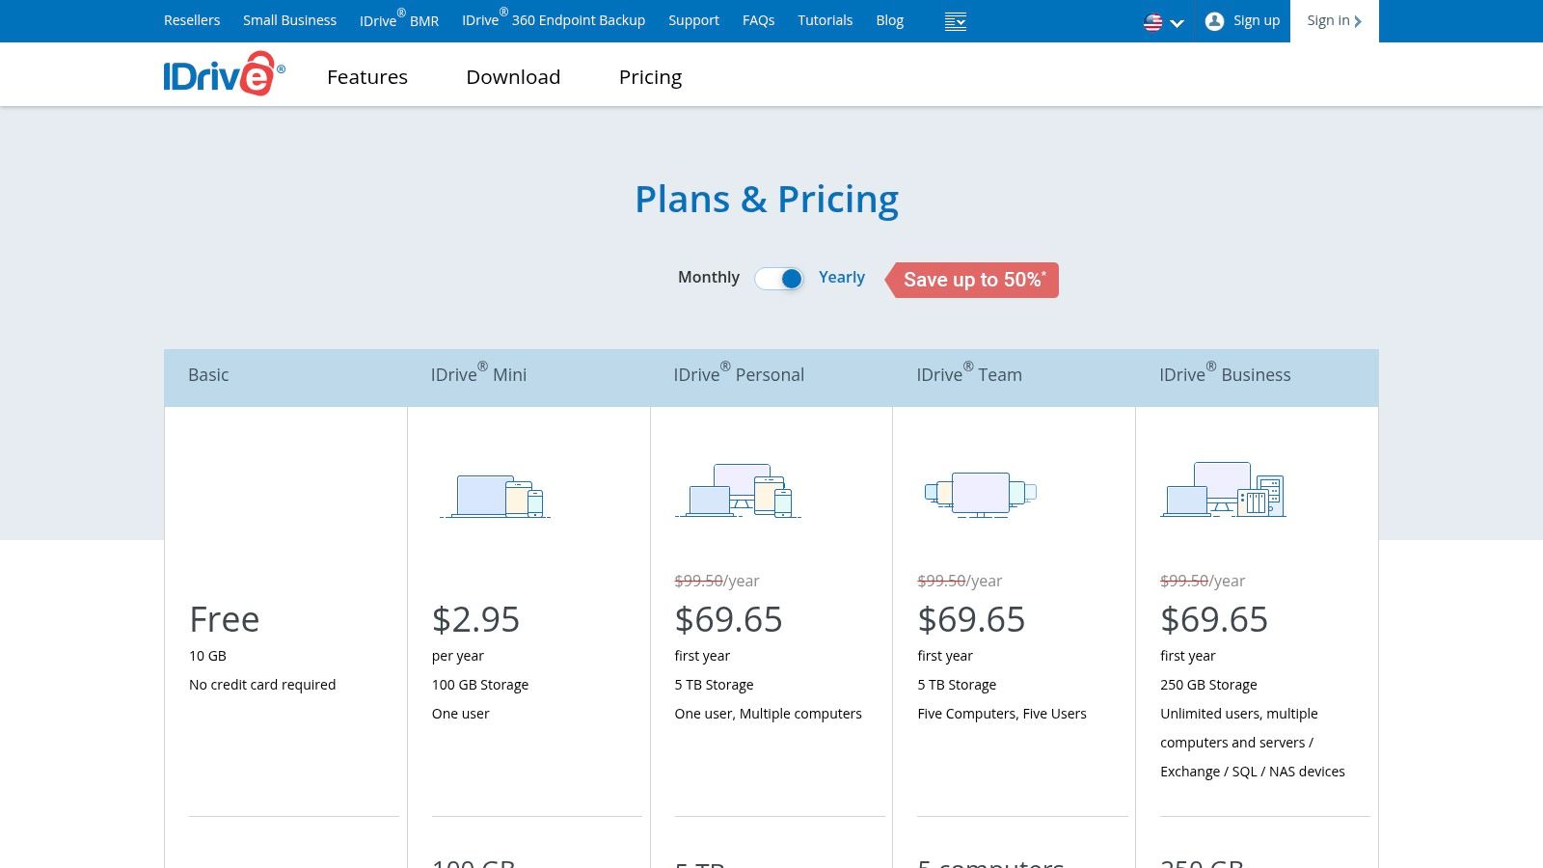
Task: Click the IDrive Personal devices illustration
Action: click(x=738, y=491)
